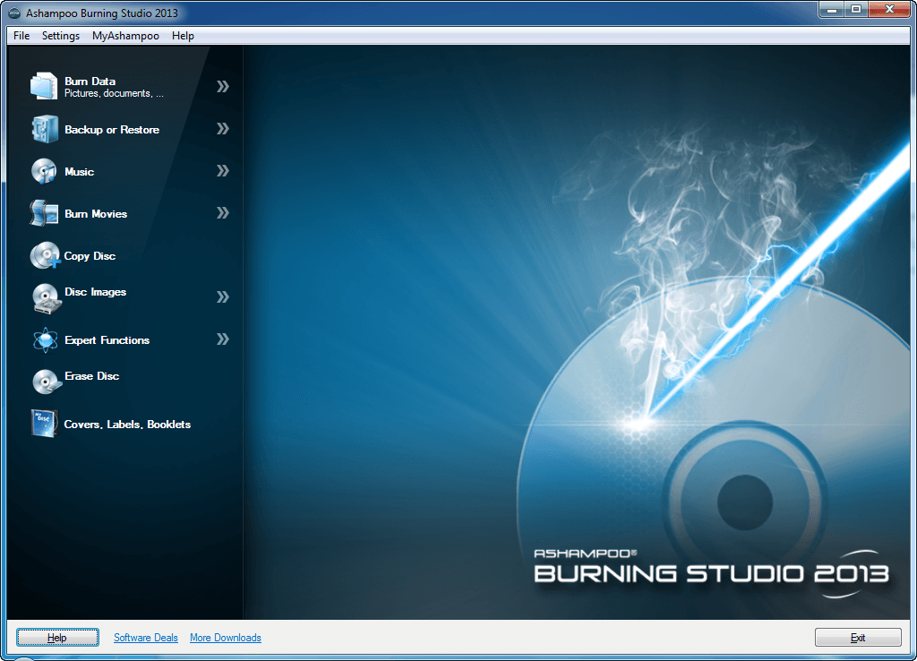Click the Music disc icon

44,171
